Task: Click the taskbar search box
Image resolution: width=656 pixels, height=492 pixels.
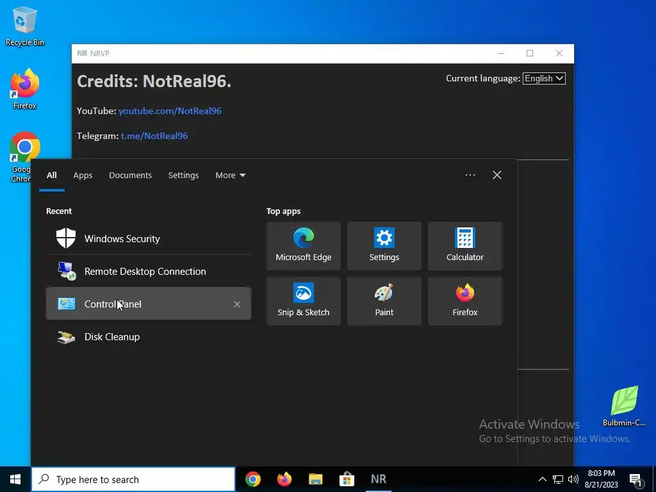Action: point(133,479)
